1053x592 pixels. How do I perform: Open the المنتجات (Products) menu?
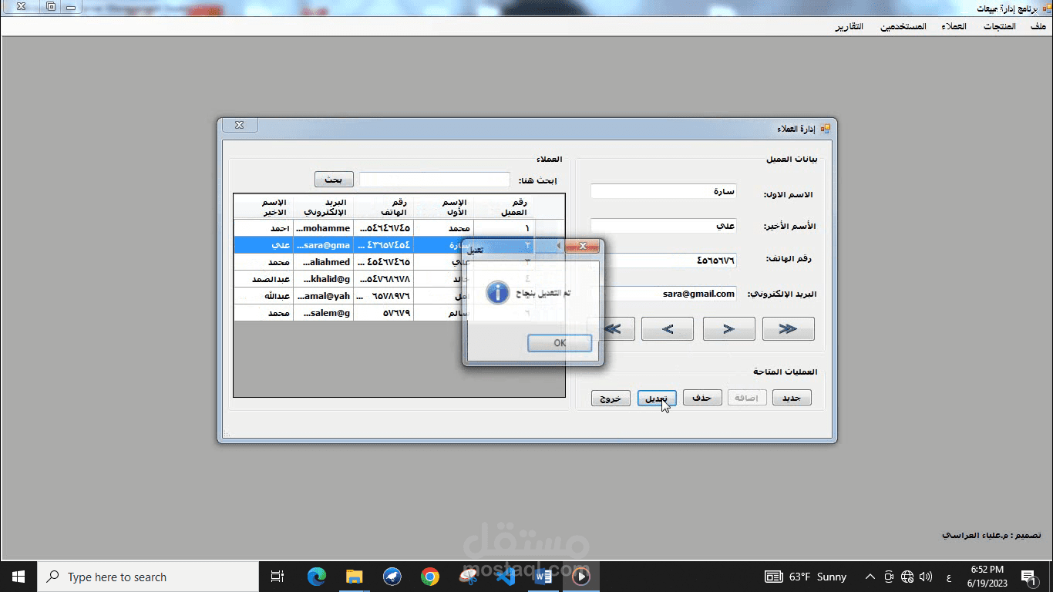tap(999, 26)
